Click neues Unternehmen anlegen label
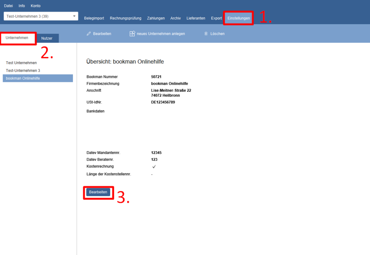370x255 pixels. coord(161,34)
